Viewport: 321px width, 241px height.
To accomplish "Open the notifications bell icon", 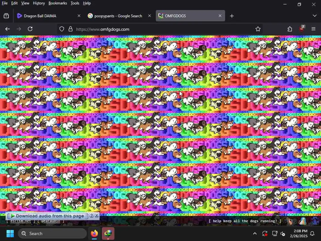I will coord(313,233).
